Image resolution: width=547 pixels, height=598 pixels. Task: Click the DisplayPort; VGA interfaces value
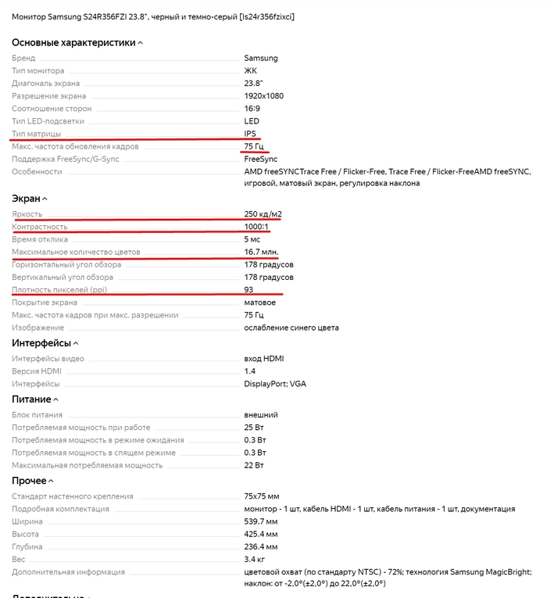pyautogui.click(x=274, y=384)
